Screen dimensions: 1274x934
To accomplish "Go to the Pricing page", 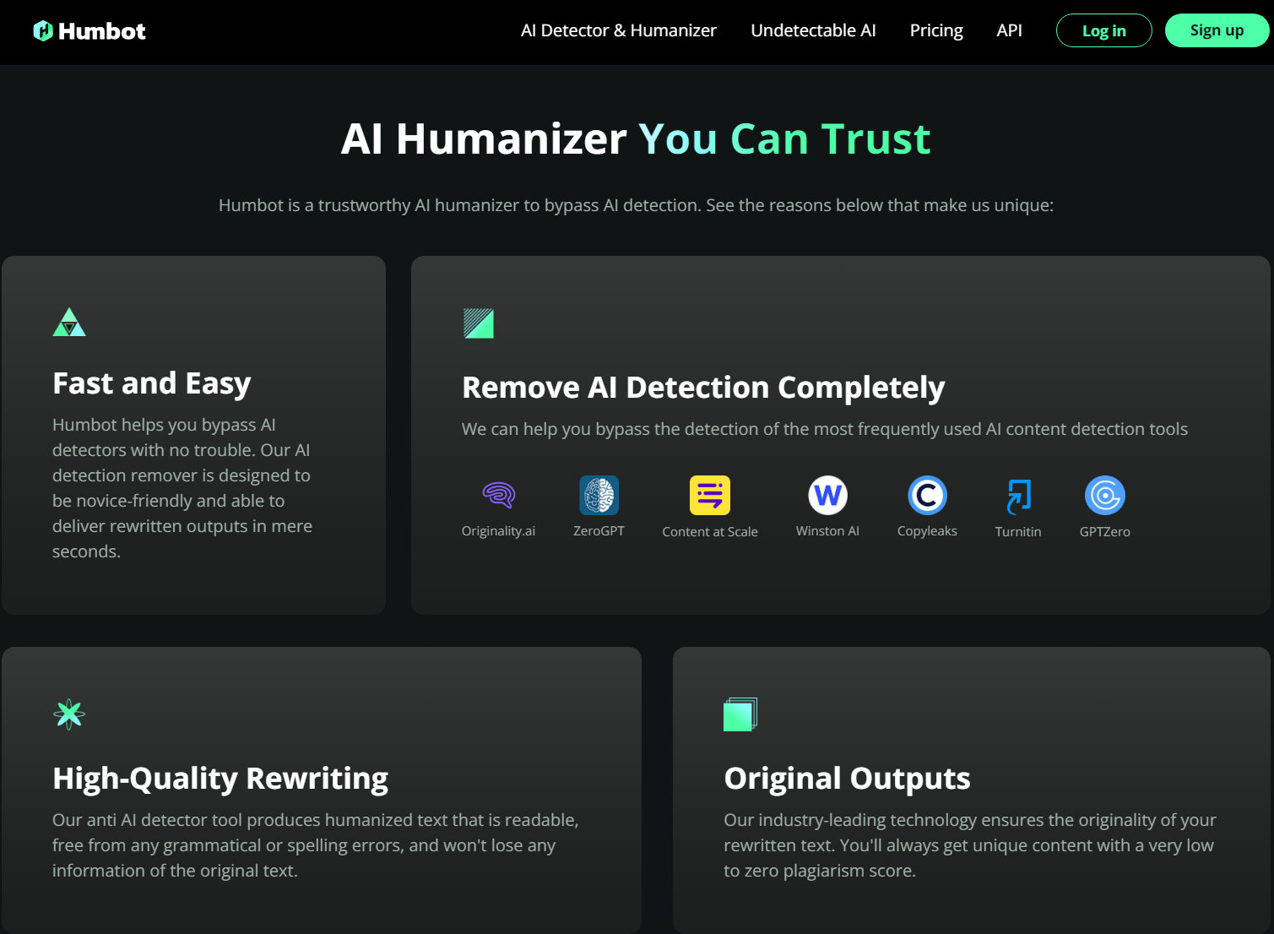I will [936, 30].
